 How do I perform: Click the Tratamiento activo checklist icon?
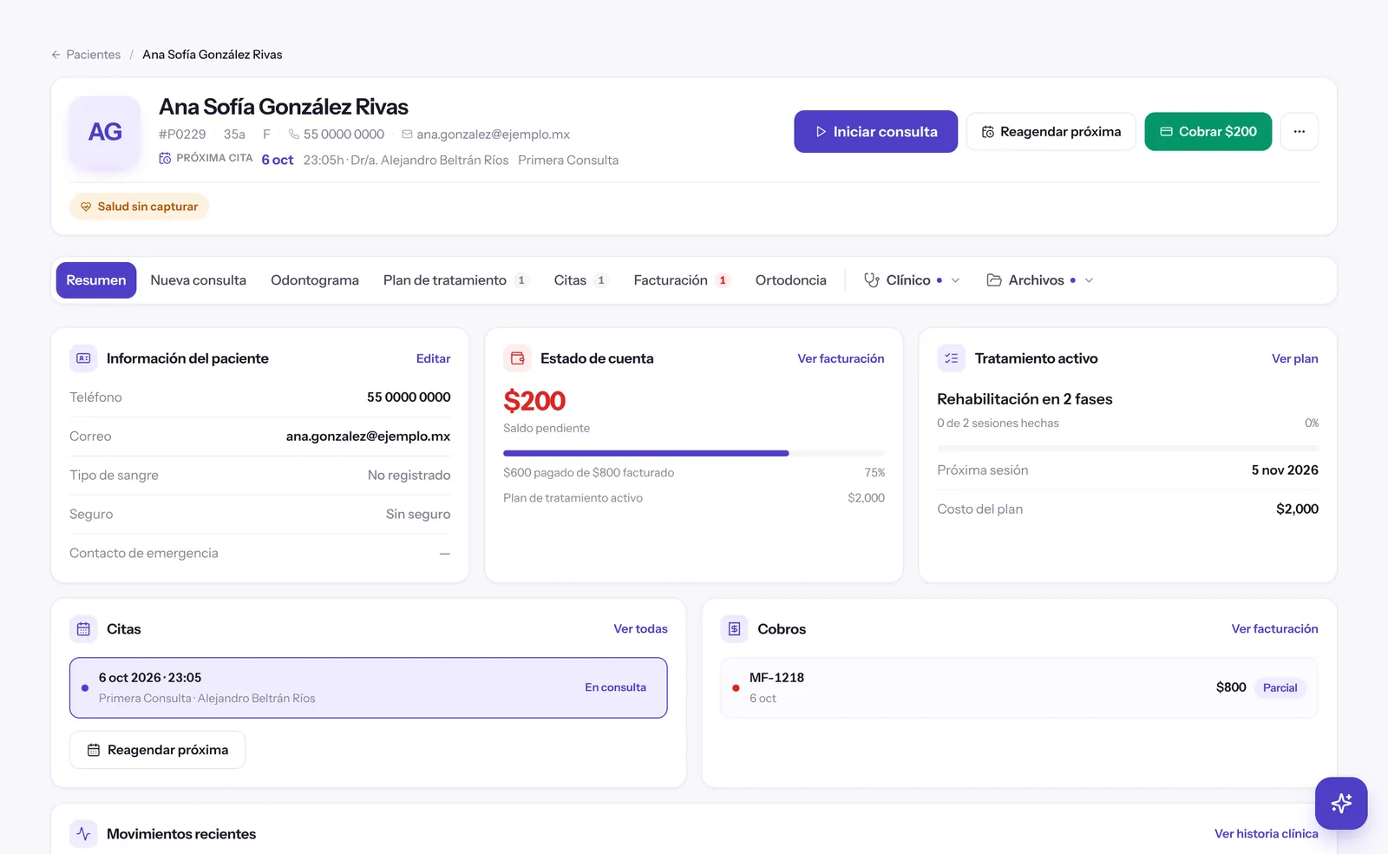pos(952,358)
